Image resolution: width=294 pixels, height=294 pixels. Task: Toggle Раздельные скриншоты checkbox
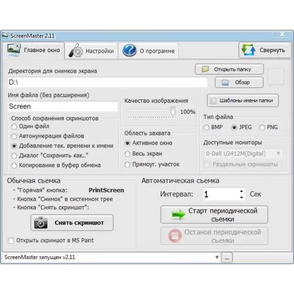click(207, 164)
